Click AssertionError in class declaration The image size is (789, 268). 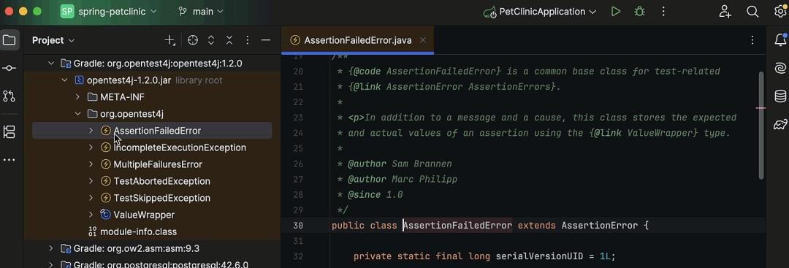pyautogui.click(x=599, y=225)
